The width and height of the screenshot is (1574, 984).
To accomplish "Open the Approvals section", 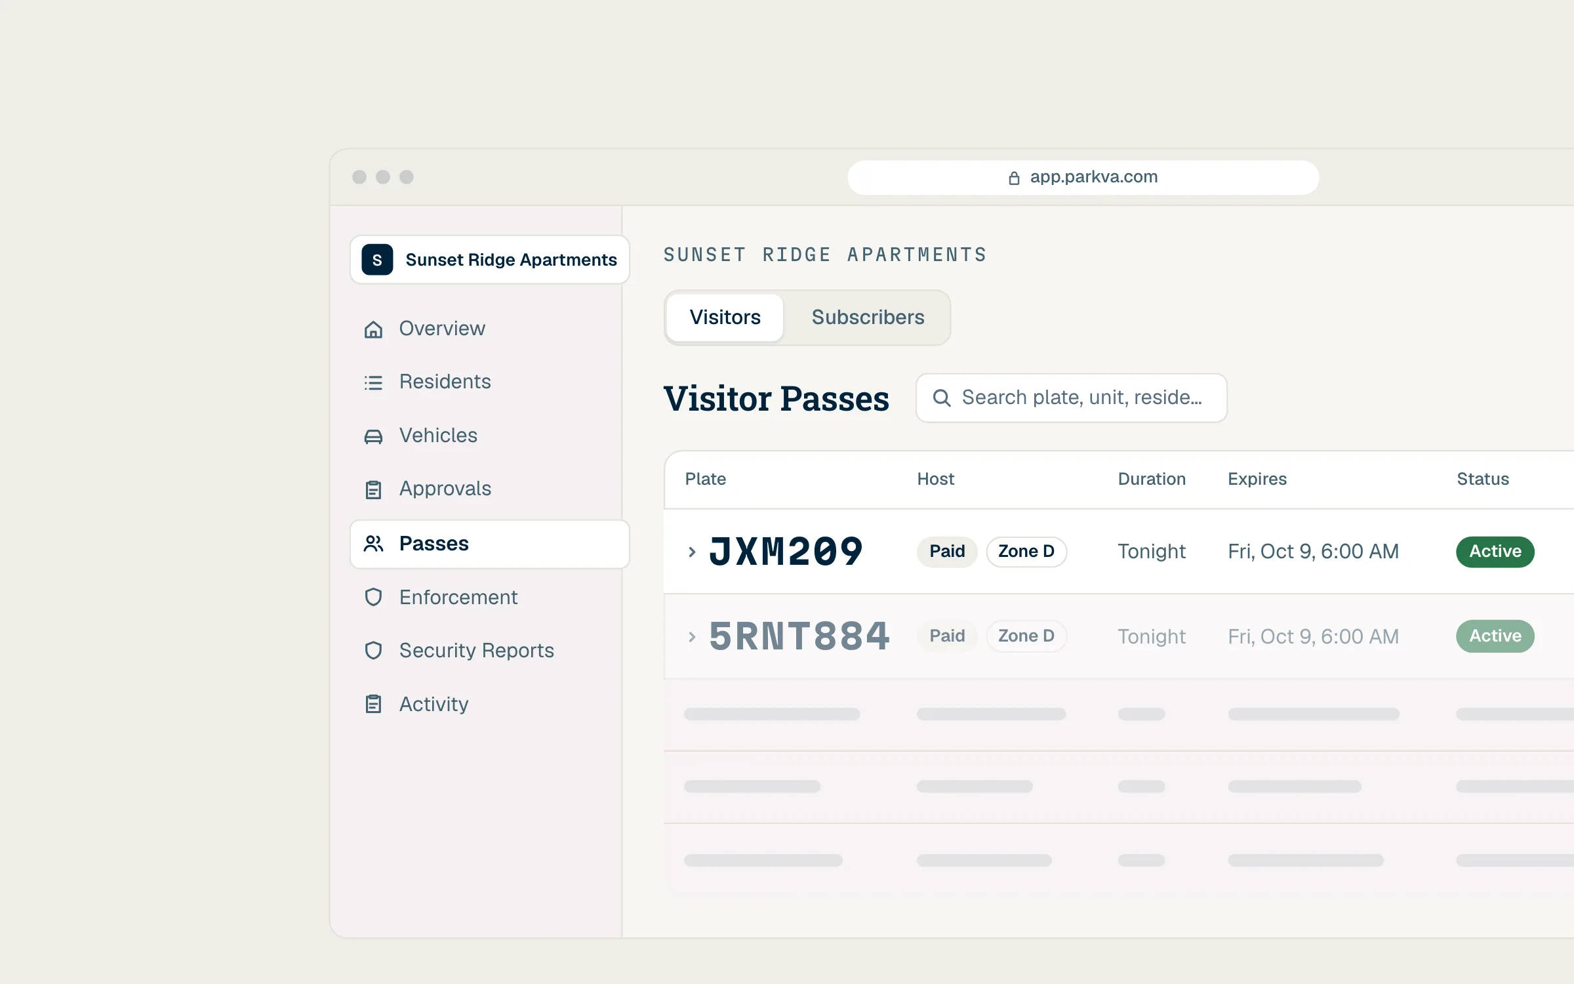I will pyautogui.click(x=490, y=489).
